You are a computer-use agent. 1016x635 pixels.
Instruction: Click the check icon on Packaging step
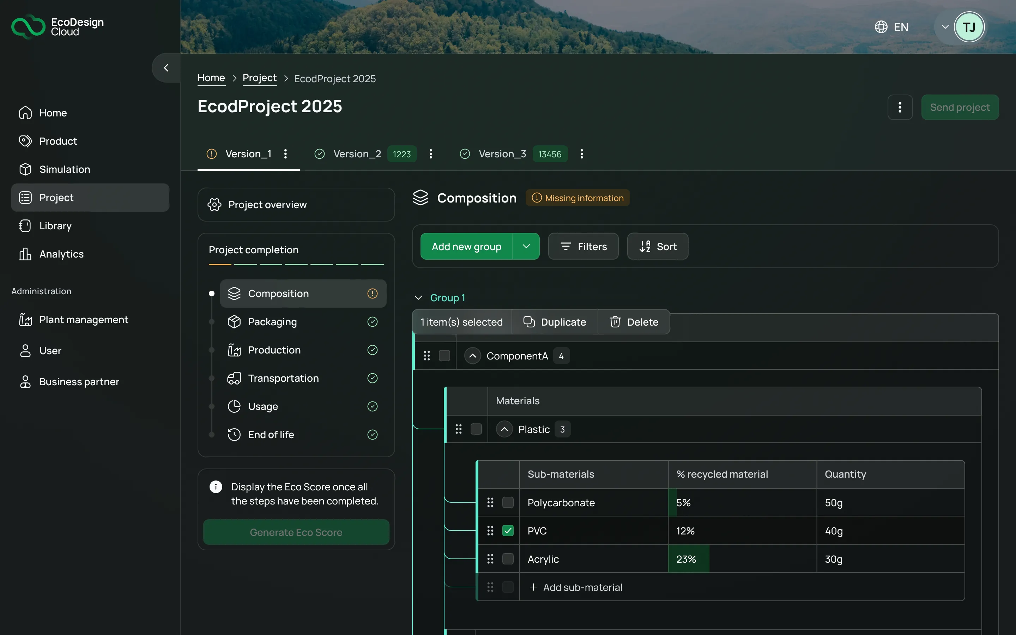click(x=373, y=322)
